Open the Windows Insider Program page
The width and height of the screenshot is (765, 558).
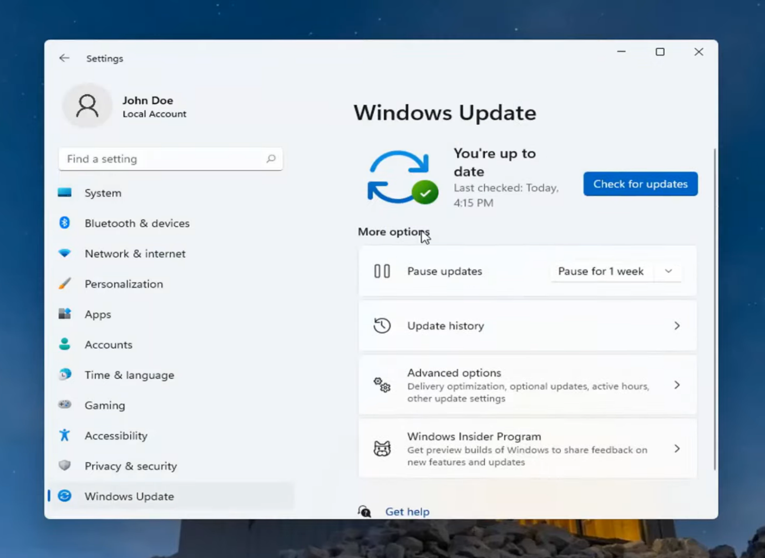(x=528, y=448)
